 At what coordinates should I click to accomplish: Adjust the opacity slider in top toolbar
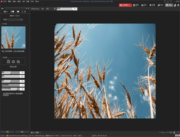(x=64, y=9)
